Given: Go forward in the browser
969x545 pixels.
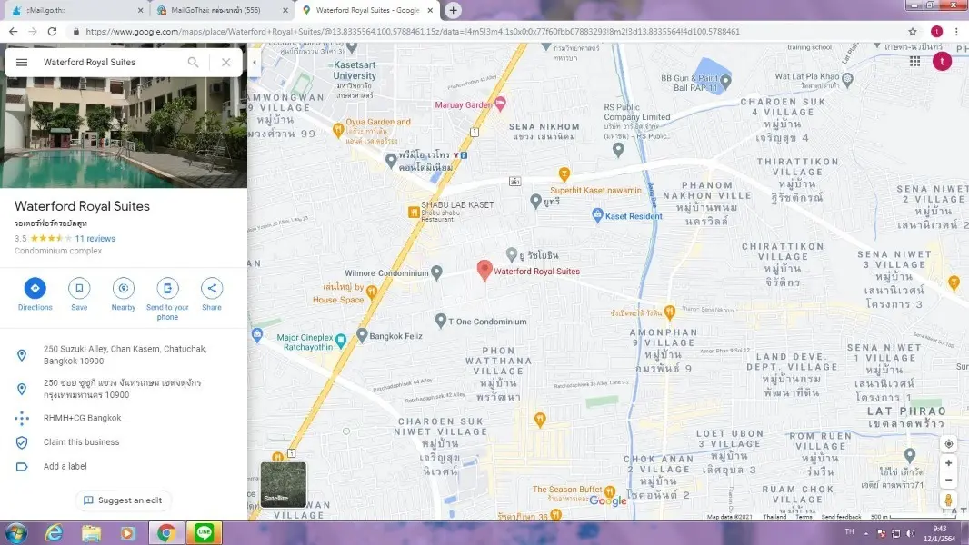Looking at the screenshot, I should click(33, 32).
